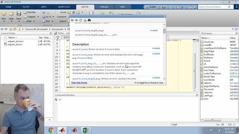Click the Documents folder in address bar
This screenshot has width=239, height=134.
click(58, 29)
